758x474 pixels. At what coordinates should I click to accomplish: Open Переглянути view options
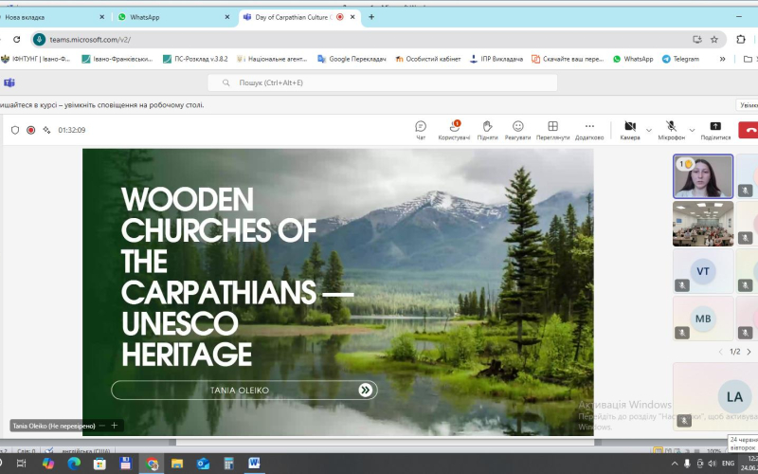tap(552, 131)
